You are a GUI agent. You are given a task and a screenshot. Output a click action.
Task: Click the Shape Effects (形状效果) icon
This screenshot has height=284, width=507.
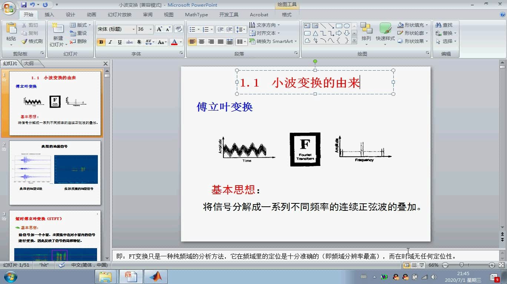click(x=401, y=41)
